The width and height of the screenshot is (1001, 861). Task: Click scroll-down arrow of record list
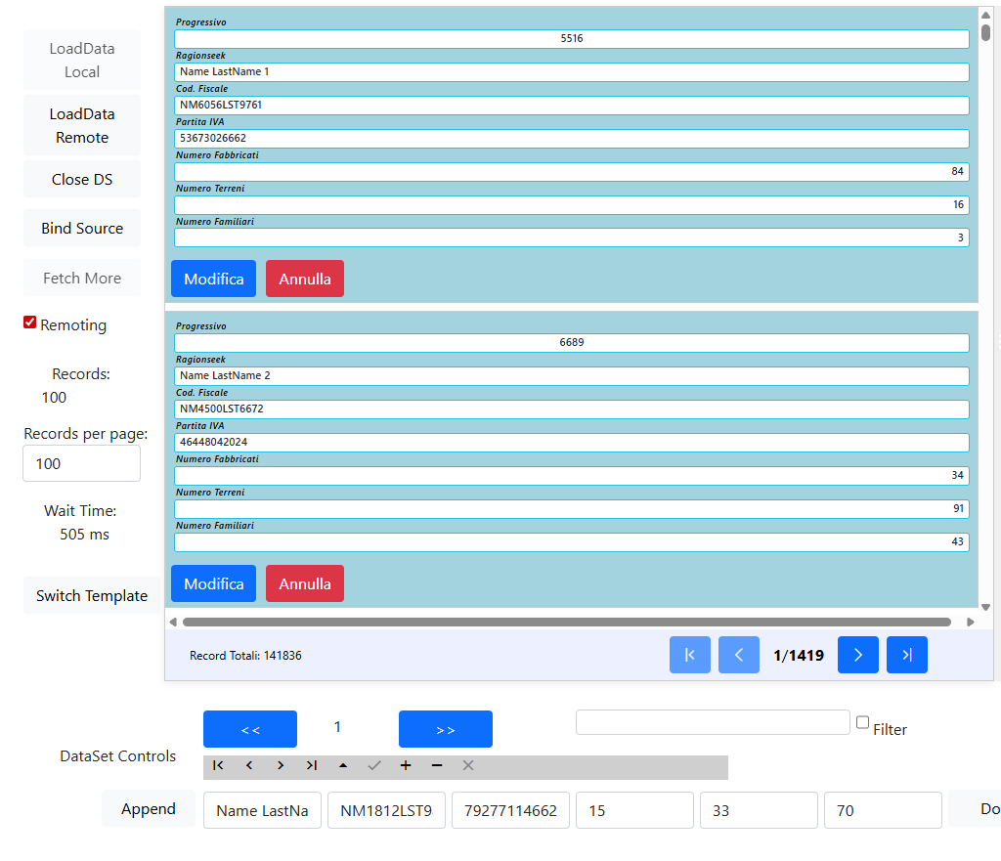click(985, 607)
